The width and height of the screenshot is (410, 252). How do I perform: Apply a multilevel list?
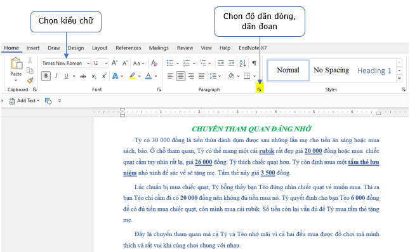[202, 63]
